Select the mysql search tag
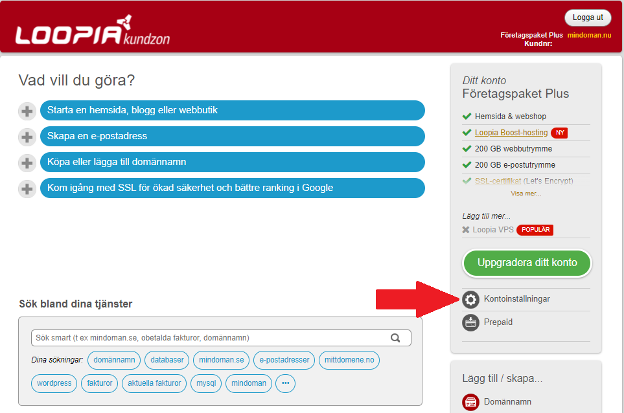 pos(206,383)
